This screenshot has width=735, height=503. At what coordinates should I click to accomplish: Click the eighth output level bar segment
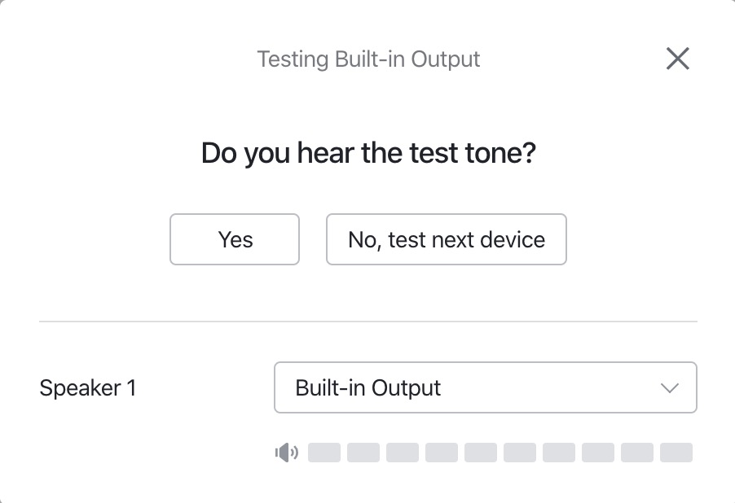598,453
